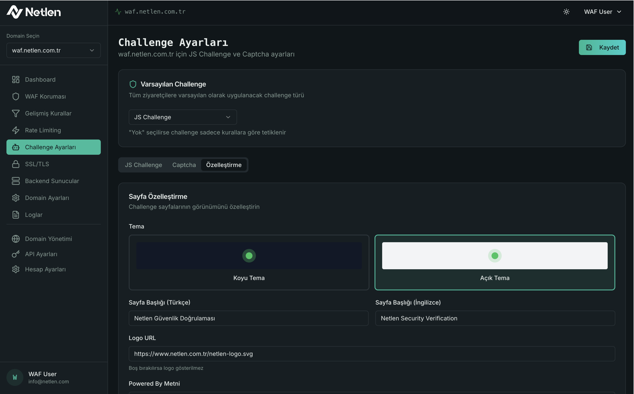Click the Domain Ayarları gear icon
Screen dimensions: 634x394
pyautogui.click(x=16, y=198)
